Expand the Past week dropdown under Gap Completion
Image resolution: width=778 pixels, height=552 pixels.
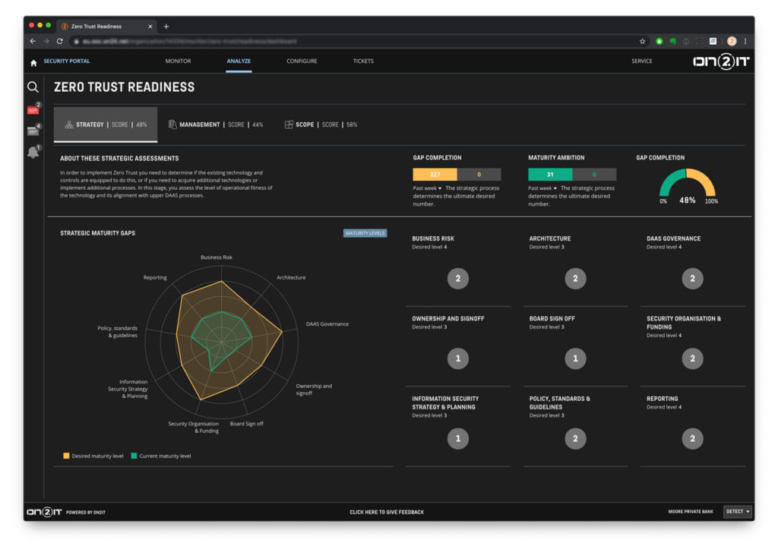(427, 188)
